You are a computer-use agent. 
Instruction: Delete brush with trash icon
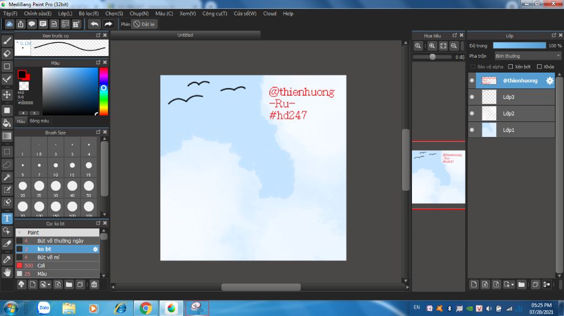94,285
